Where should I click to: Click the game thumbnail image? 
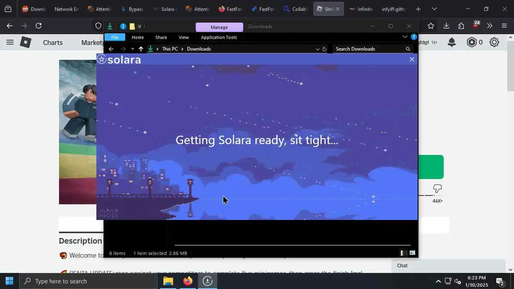(x=78, y=132)
